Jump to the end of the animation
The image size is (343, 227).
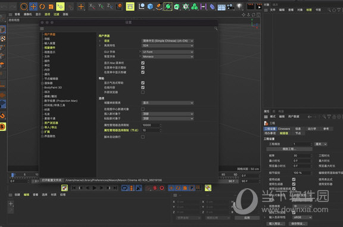(115, 188)
